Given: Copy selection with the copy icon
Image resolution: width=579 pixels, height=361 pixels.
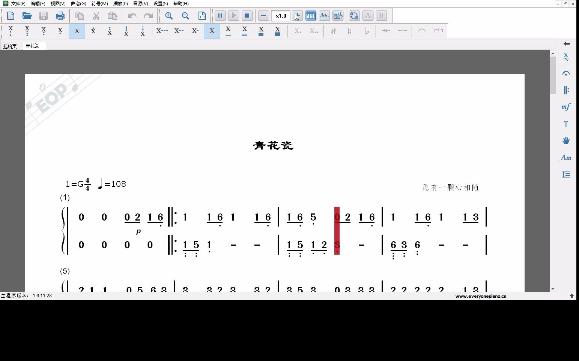Looking at the screenshot, I should pos(80,16).
